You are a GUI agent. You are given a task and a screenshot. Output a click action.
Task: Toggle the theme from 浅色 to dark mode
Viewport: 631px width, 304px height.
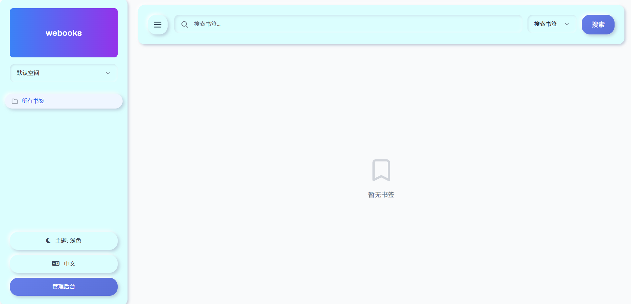pyautogui.click(x=63, y=240)
